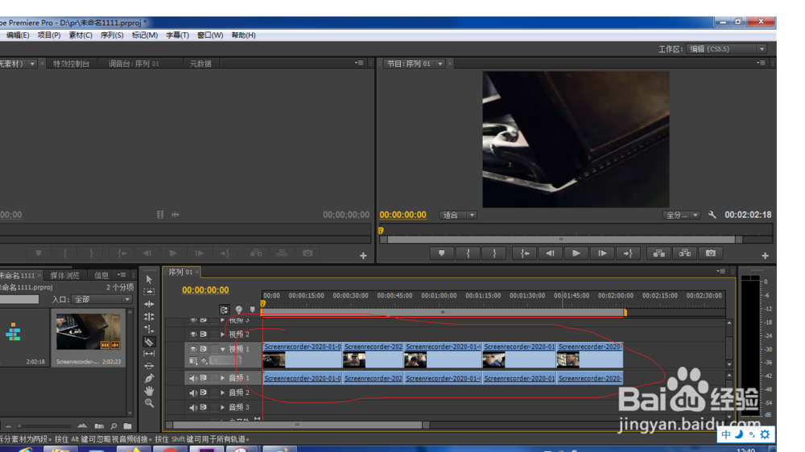Screen dimensions: 805x452
Task: Expand the 音频 2 track
Action: tap(223, 393)
